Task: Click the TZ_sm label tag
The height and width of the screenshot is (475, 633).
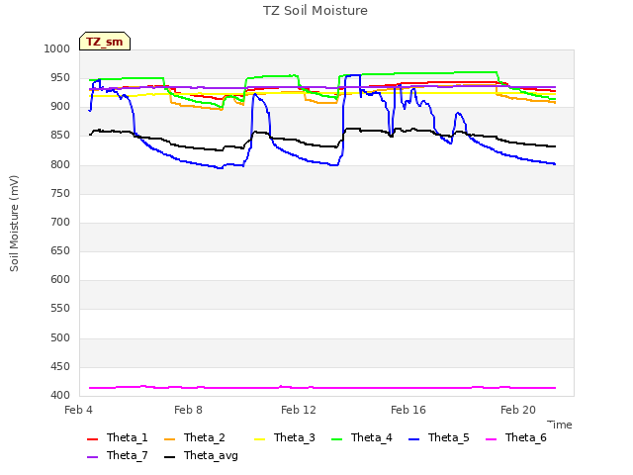Action: pyautogui.click(x=105, y=42)
